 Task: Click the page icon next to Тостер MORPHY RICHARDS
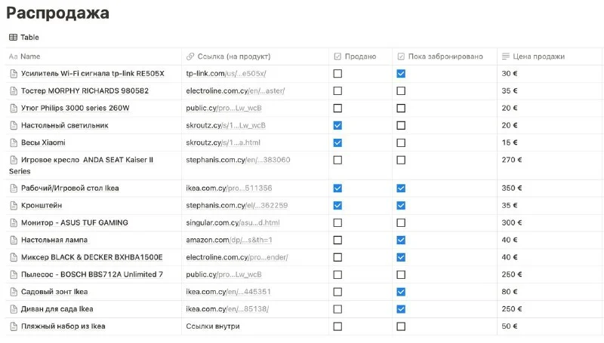[x=13, y=90]
